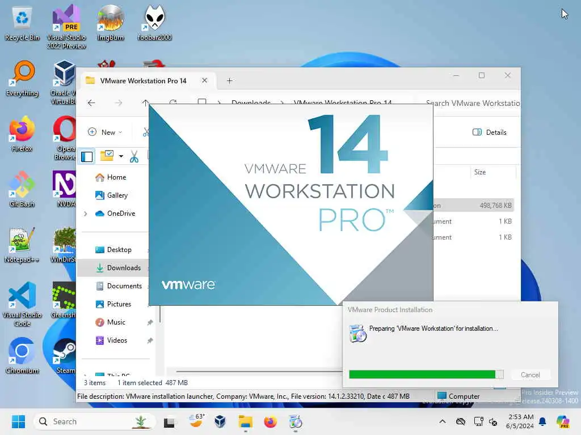The height and width of the screenshot is (435, 581).
Task: Expand the OneDrive tree node
Action: tap(86, 214)
